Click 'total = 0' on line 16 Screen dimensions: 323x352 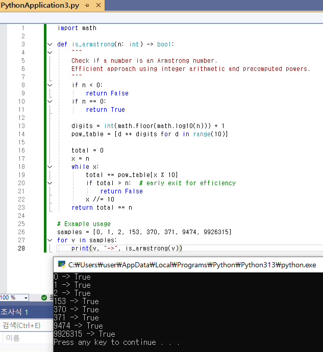pyautogui.click(x=87, y=150)
